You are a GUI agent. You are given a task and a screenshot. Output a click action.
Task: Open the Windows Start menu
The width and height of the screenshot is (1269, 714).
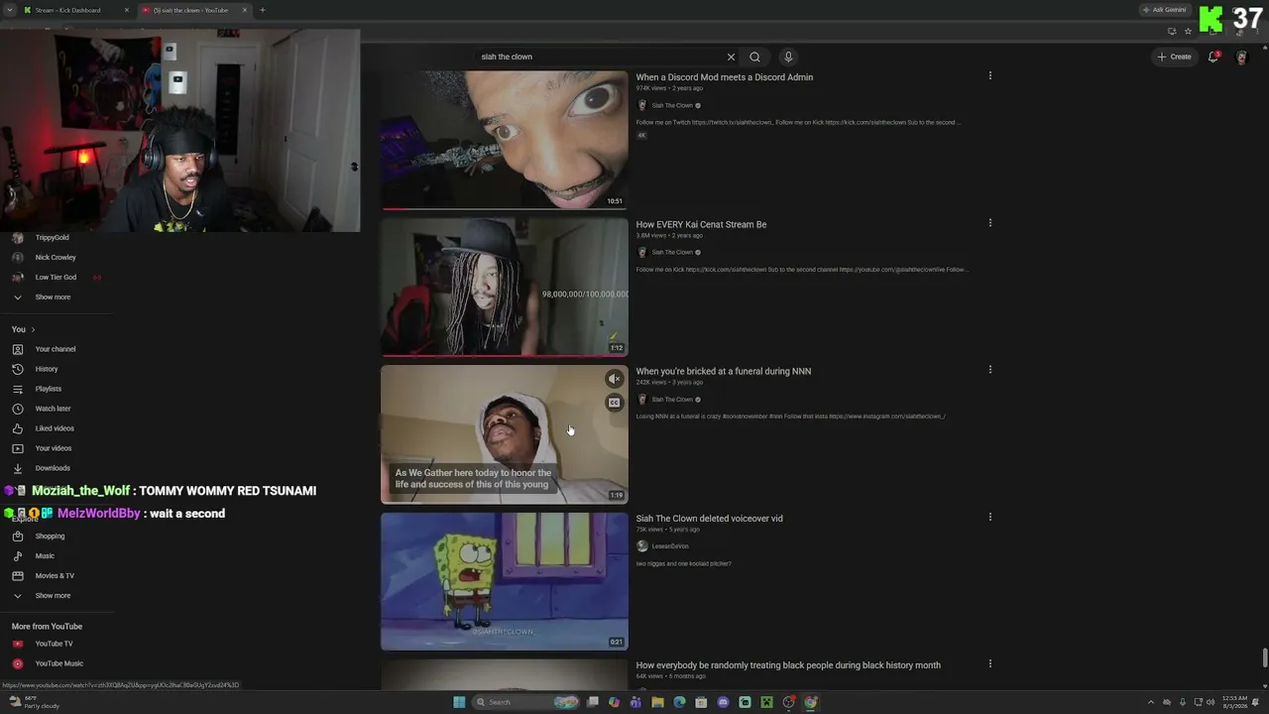459,702
